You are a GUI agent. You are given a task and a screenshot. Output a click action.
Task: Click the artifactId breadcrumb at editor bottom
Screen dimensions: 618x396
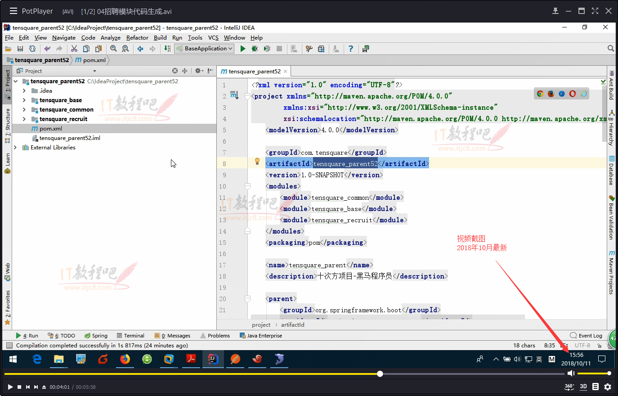pos(292,325)
